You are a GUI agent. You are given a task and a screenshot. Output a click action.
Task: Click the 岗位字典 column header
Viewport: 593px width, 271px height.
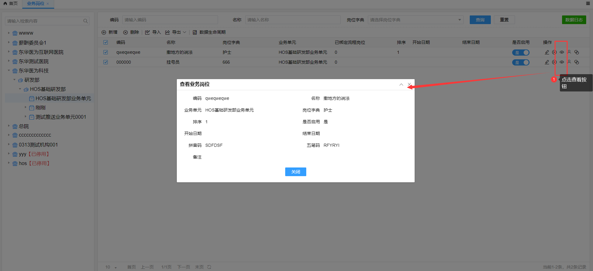click(231, 42)
